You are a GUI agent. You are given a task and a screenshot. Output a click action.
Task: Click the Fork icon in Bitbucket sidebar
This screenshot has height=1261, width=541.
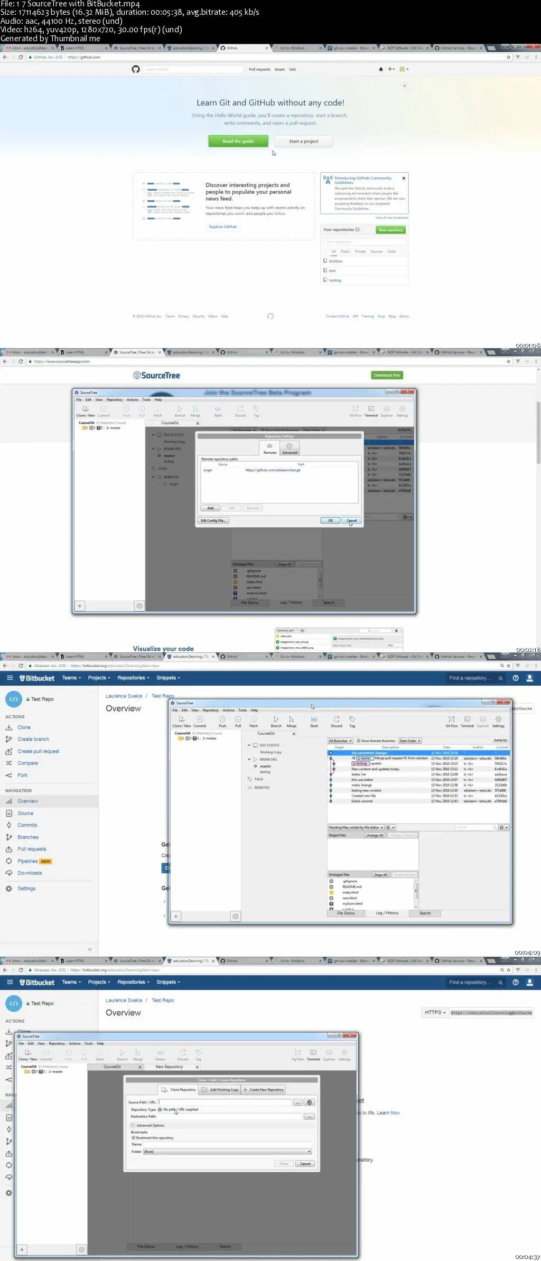point(9,775)
